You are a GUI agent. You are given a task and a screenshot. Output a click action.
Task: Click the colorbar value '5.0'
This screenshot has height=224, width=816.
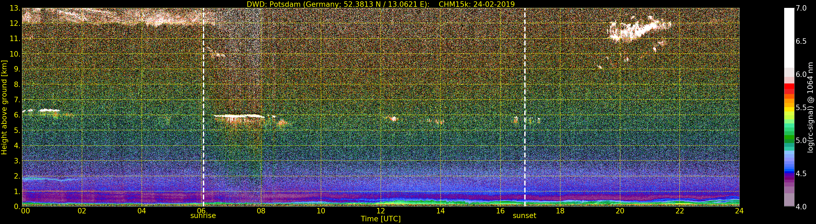801,140
